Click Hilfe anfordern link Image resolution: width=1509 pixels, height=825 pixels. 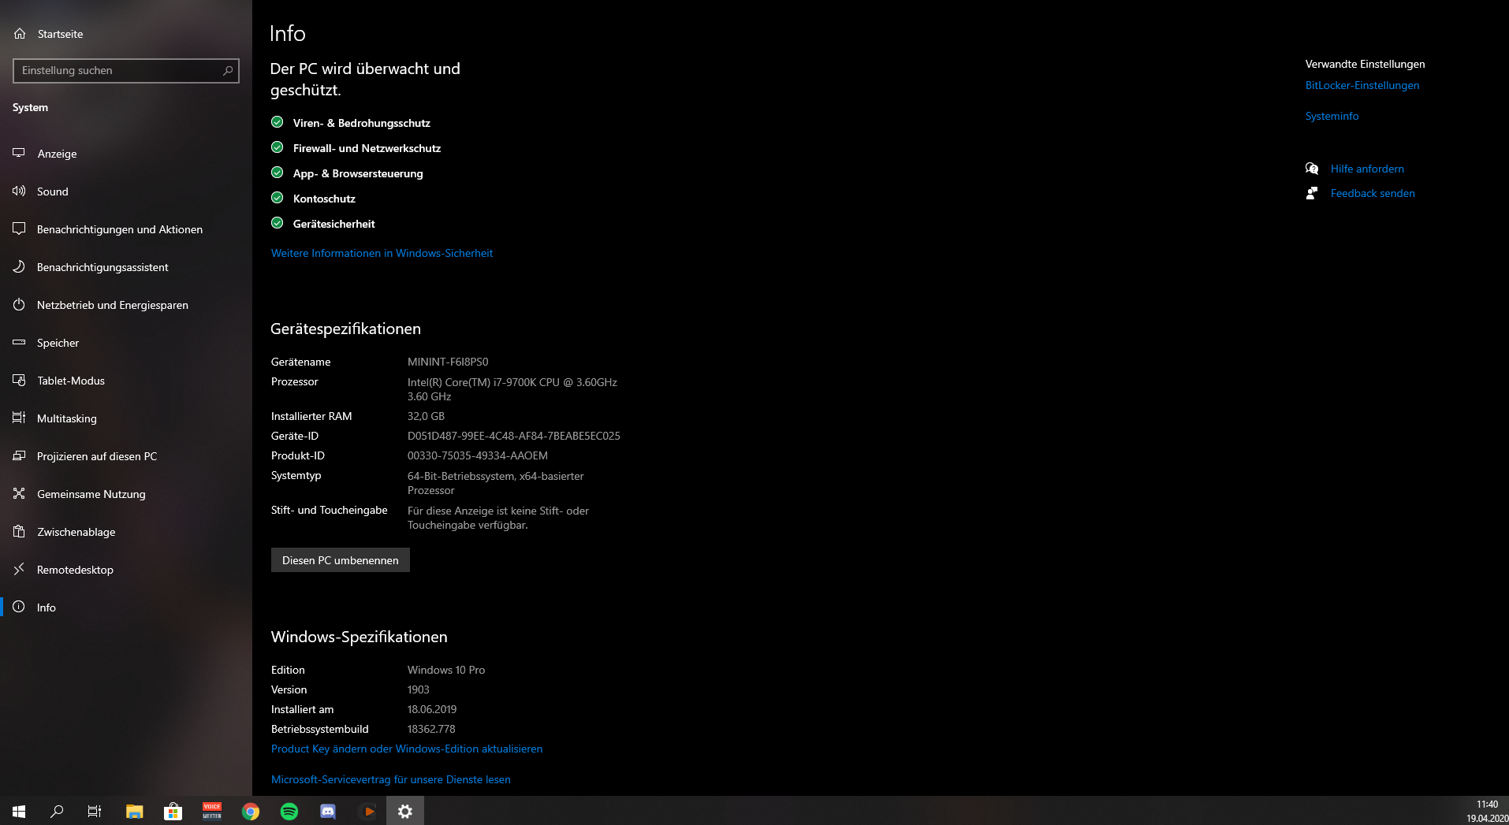1367,169
